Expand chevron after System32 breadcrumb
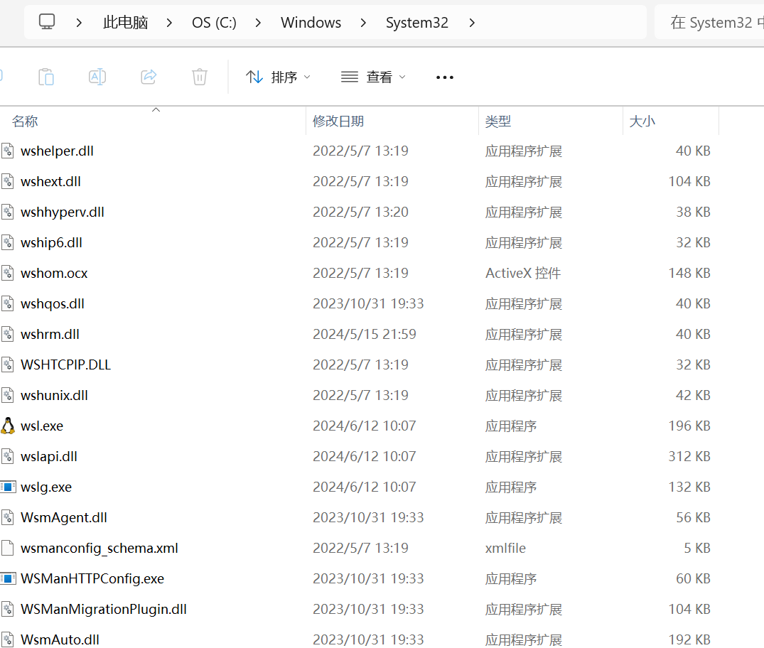This screenshot has height=648, width=764. pos(472,23)
